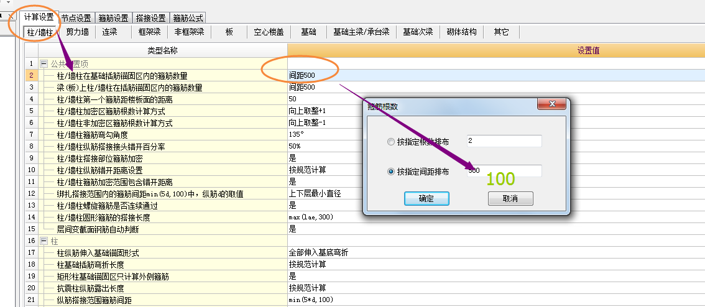Click the 间距 input field containing 500
This screenshot has height=307, width=705.
pos(504,171)
